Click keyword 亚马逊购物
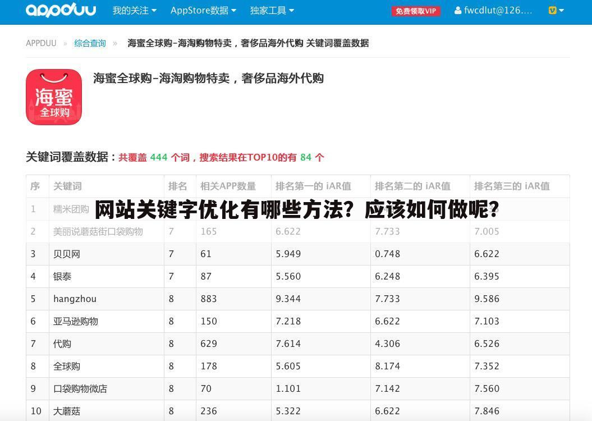This screenshot has width=592, height=421. (76, 321)
